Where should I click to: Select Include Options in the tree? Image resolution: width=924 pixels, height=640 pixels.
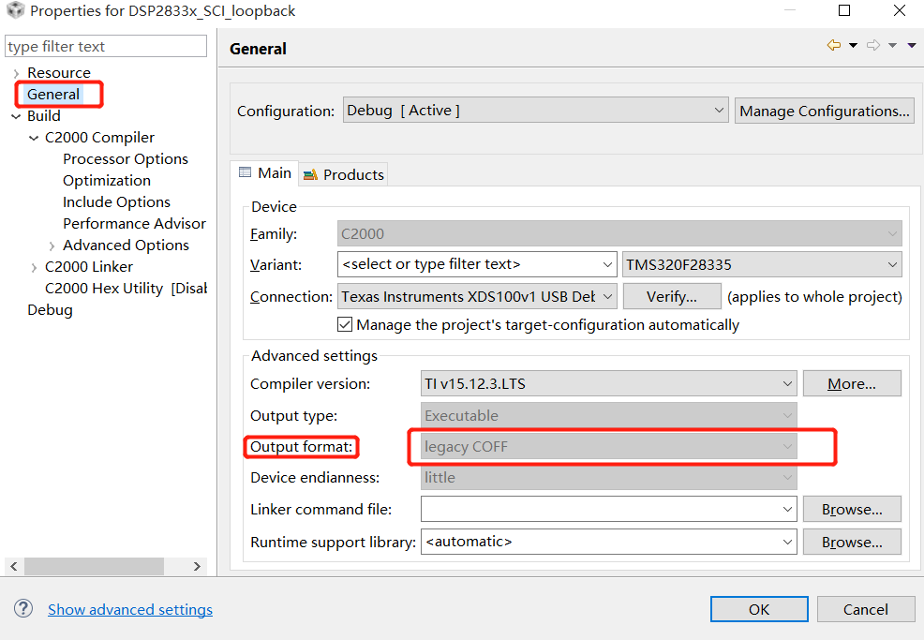117,202
